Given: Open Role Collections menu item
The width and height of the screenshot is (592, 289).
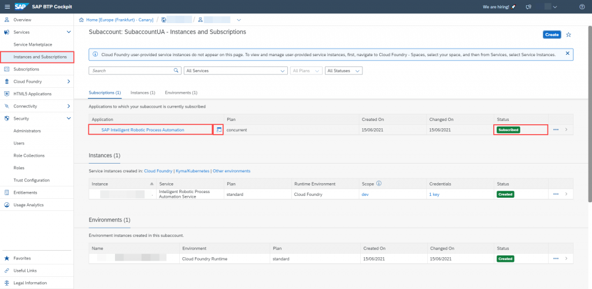Looking at the screenshot, I should coord(29,155).
